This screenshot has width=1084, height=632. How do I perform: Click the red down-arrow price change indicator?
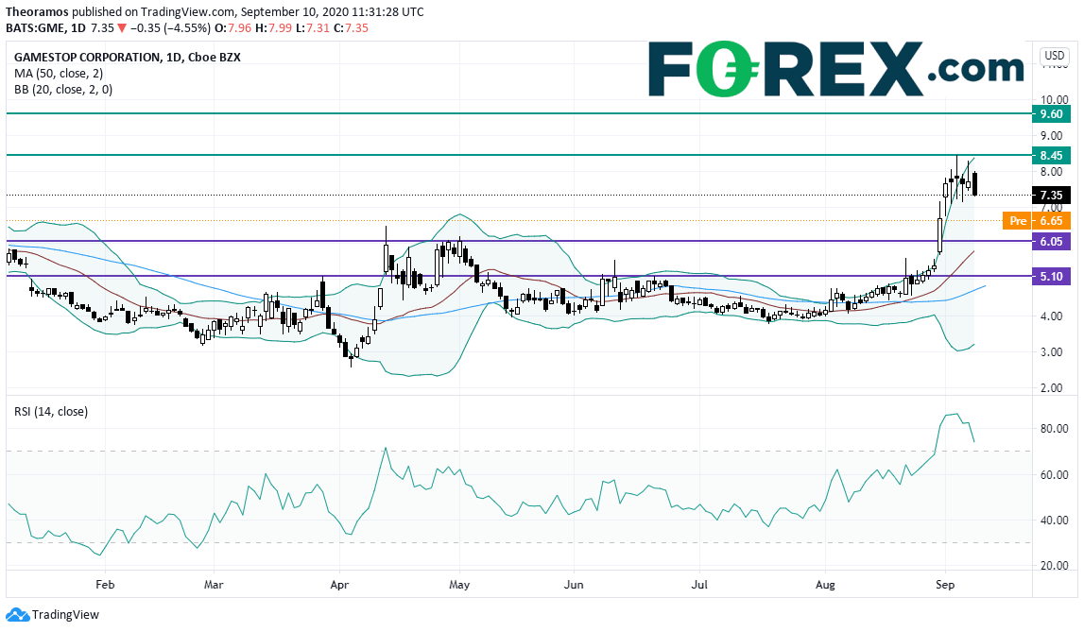pyautogui.click(x=122, y=28)
